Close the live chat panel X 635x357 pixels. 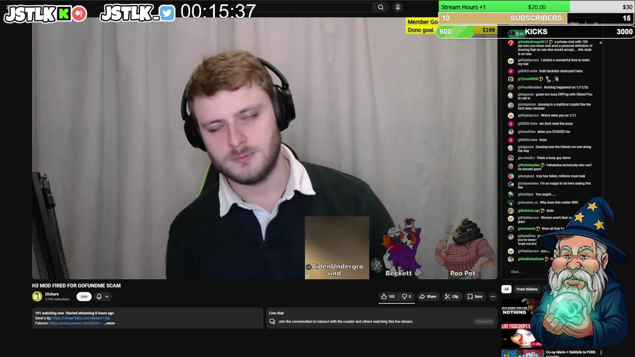596,23
